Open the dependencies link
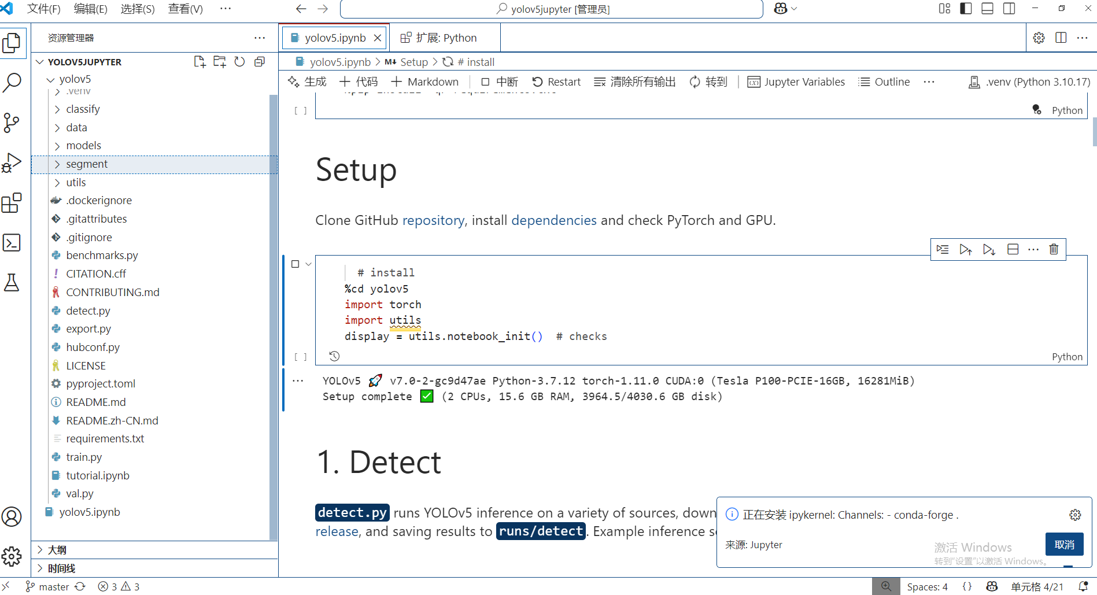Screen dimensions: 1097x595 click(x=554, y=220)
